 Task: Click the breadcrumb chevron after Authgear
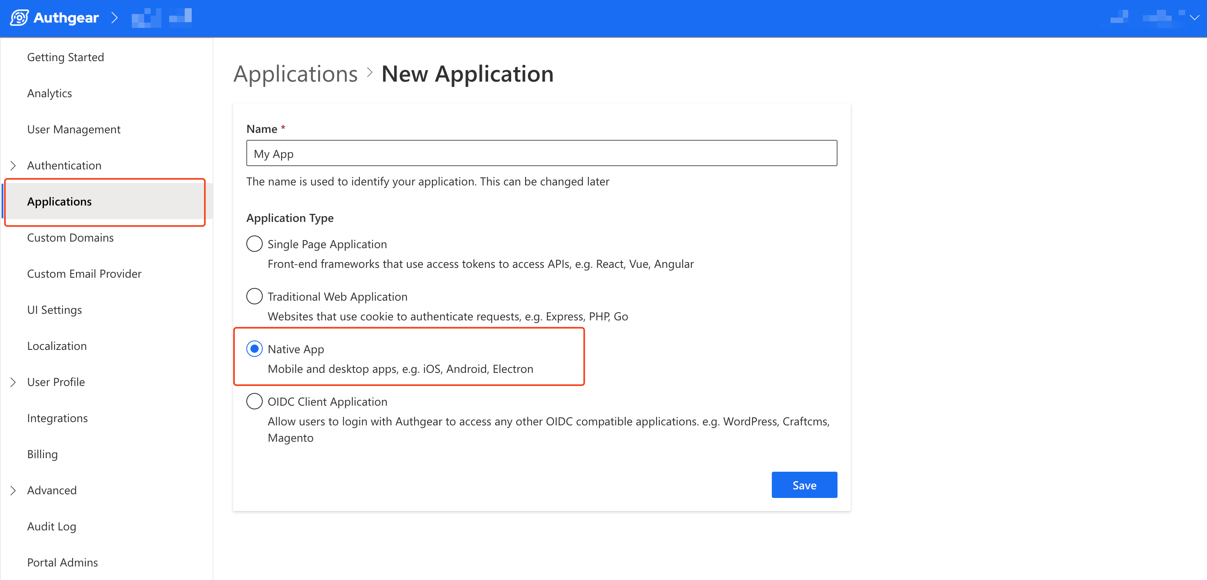(114, 18)
